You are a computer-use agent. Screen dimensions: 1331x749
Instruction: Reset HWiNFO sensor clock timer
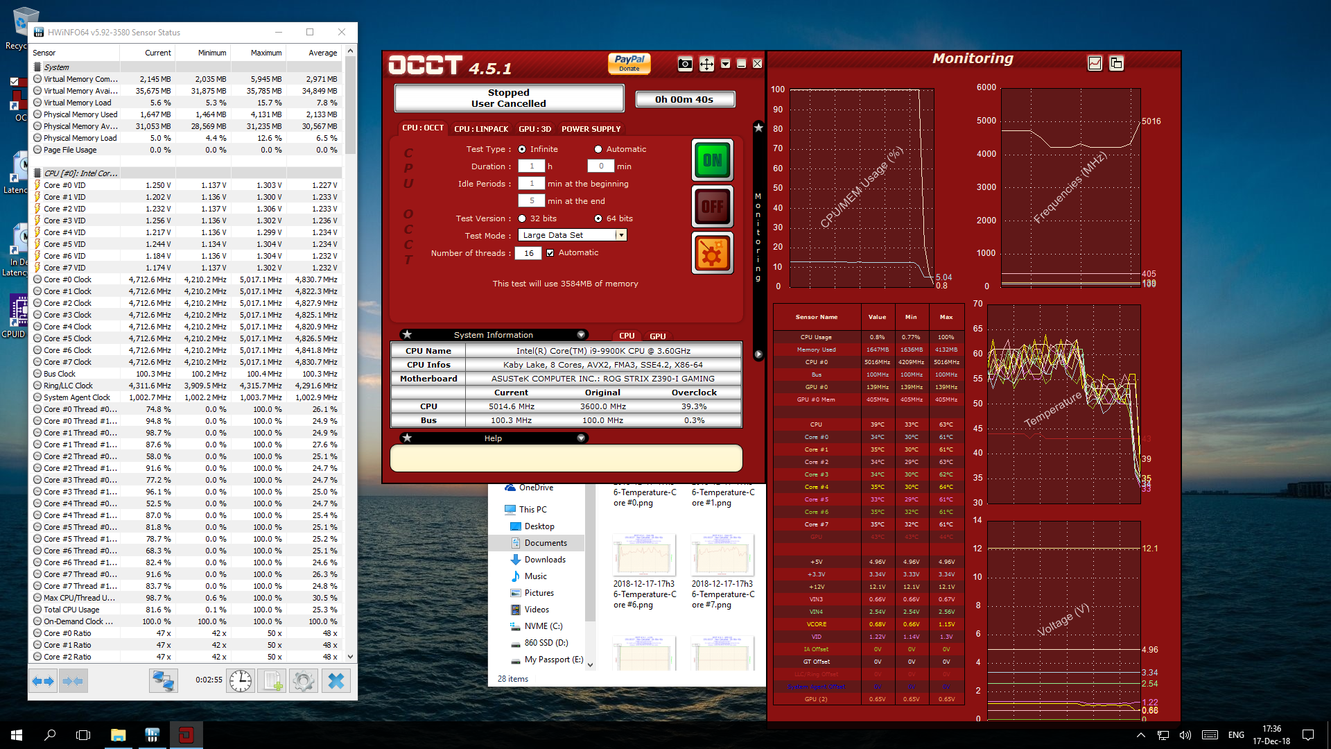(x=241, y=681)
